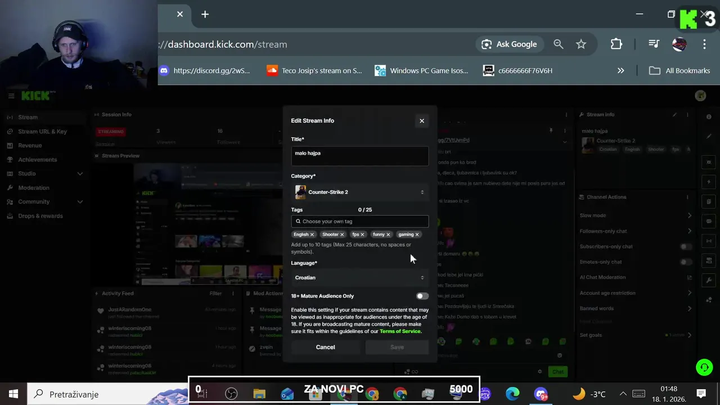Expand Followers-only chat settings
The image size is (720, 405).
tap(636, 231)
